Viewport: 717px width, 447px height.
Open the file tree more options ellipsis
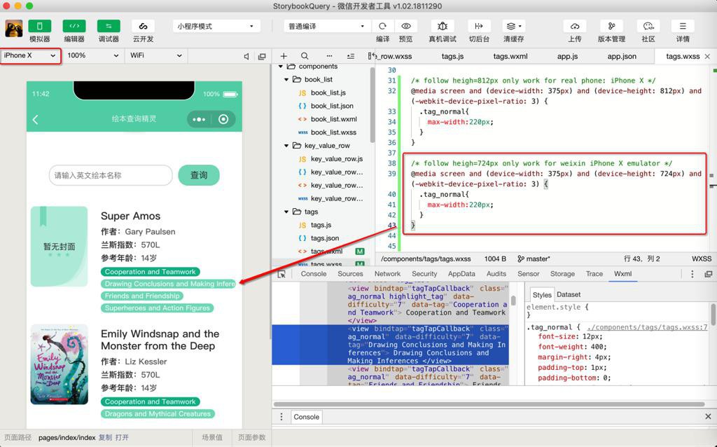click(x=329, y=56)
